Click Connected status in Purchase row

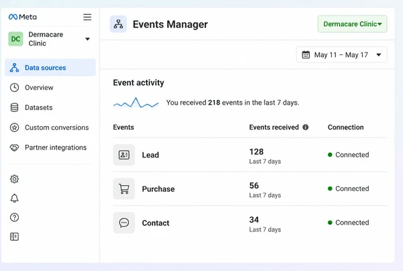348,188
